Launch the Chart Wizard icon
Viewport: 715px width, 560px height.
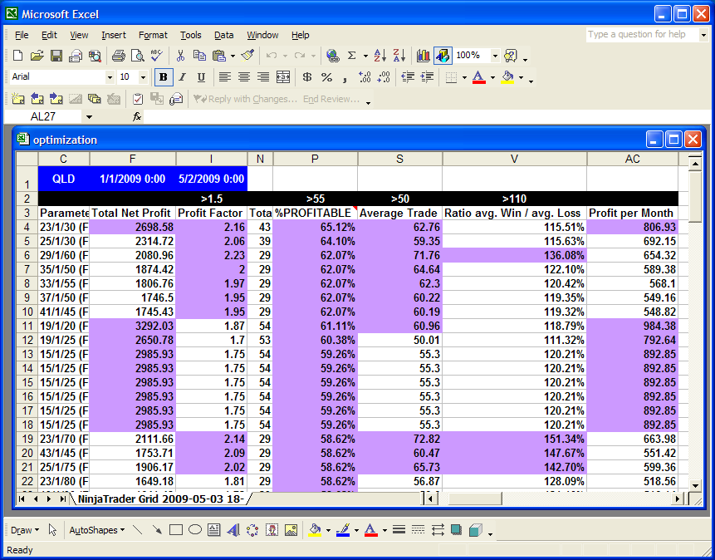click(424, 56)
